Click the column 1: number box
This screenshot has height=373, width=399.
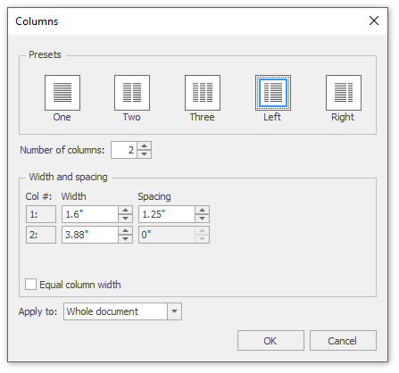[41, 214]
